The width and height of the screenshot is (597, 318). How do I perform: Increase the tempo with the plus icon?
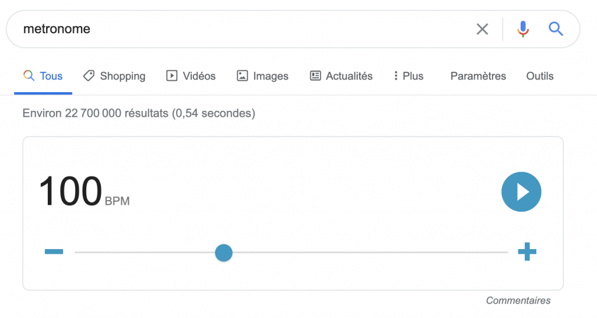tap(527, 252)
